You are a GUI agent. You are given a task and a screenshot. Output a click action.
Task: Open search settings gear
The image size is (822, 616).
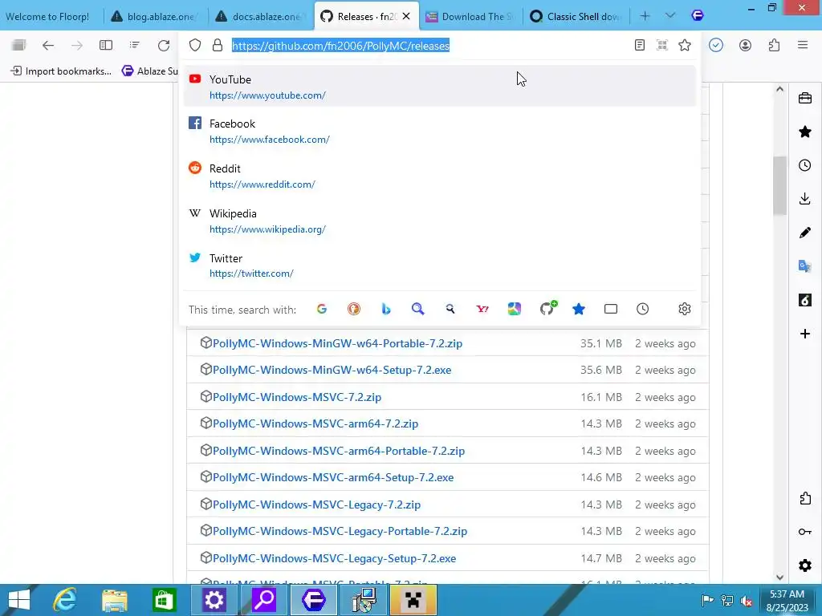coord(684,309)
